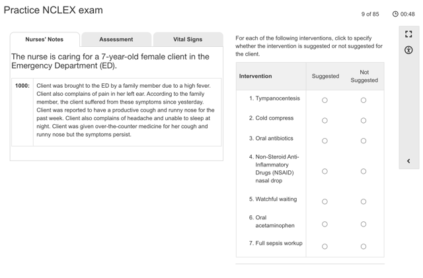Screen dimensions: 423x278
Task: Open the accessibility options icon
Action: coord(408,50)
